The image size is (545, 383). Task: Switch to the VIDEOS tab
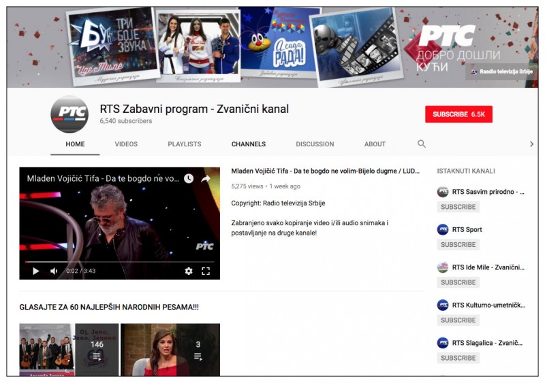point(126,144)
